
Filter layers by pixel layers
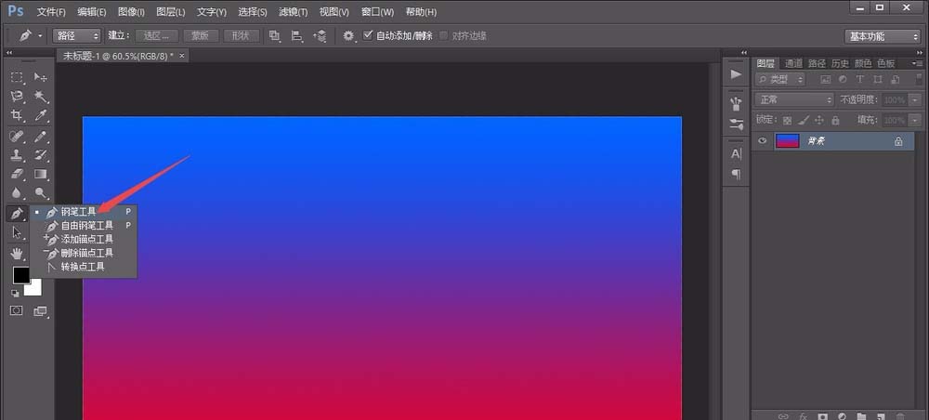(825, 79)
